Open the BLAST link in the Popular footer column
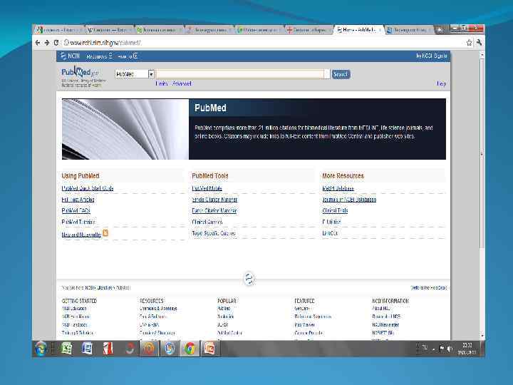The width and height of the screenshot is (513, 385). pos(222,325)
